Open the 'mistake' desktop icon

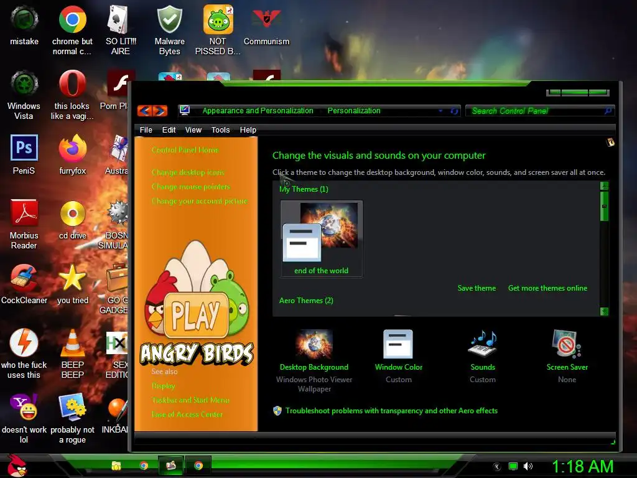pyautogui.click(x=24, y=25)
